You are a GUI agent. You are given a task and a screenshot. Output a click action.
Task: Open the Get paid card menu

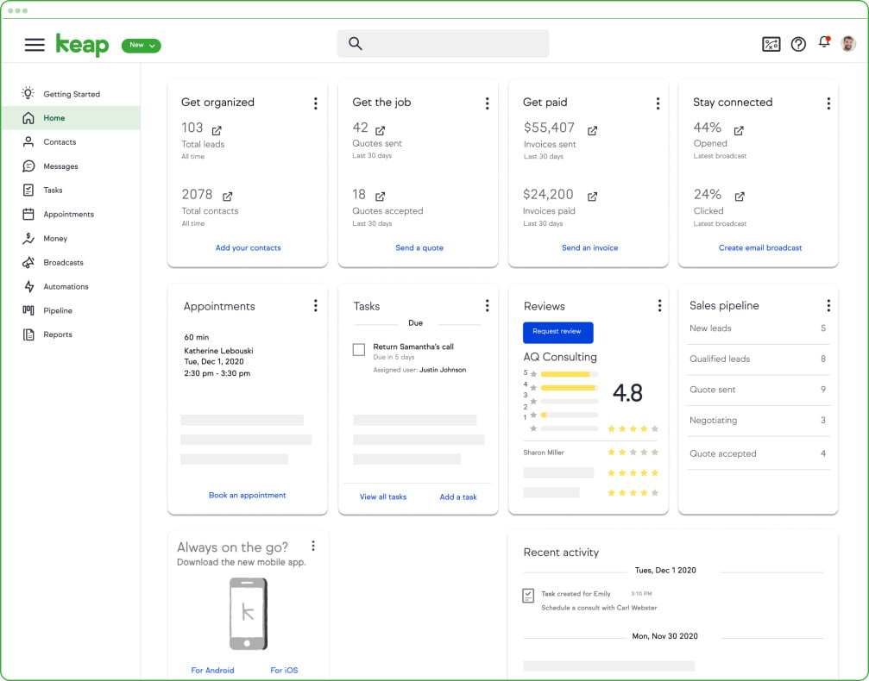658,102
